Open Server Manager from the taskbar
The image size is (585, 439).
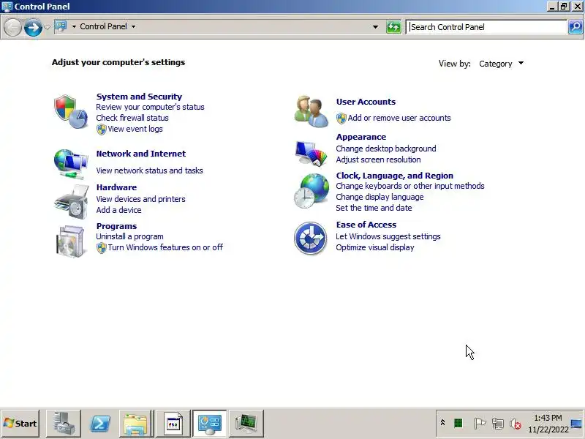[x=64, y=424]
